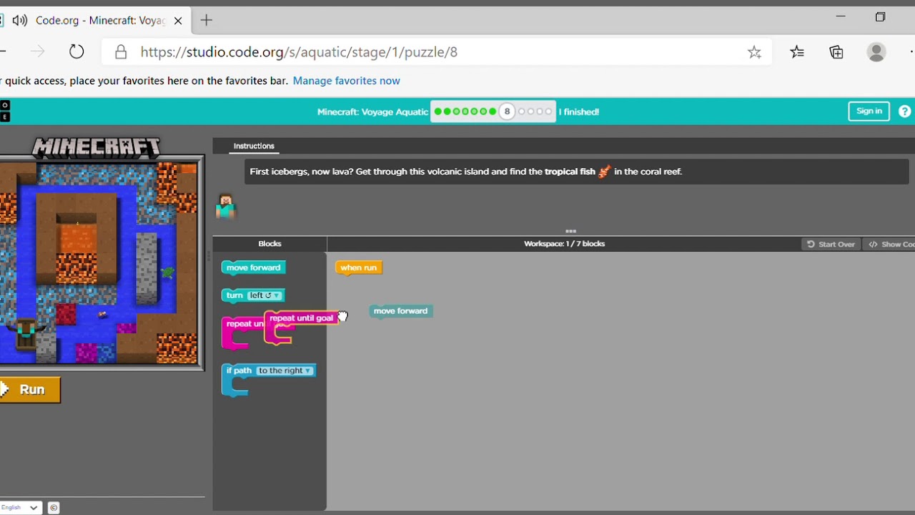
Task: Open the help question mark icon
Action: 904,112
